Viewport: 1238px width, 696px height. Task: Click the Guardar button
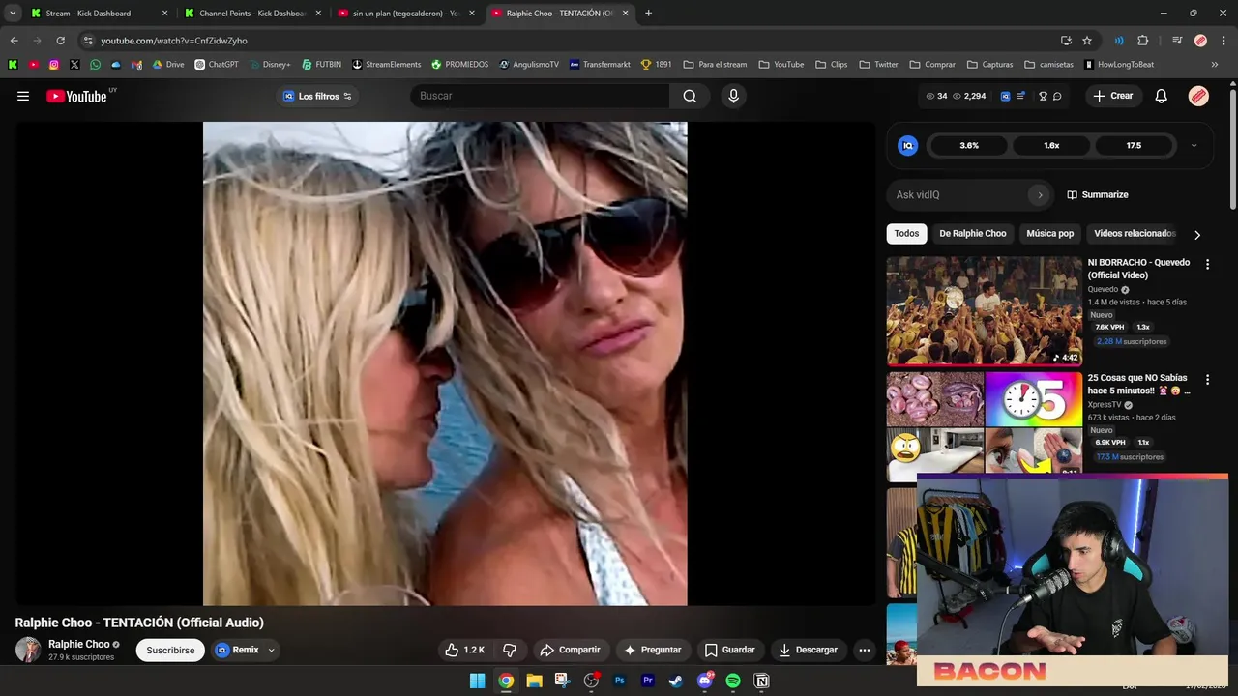click(x=730, y=650)
